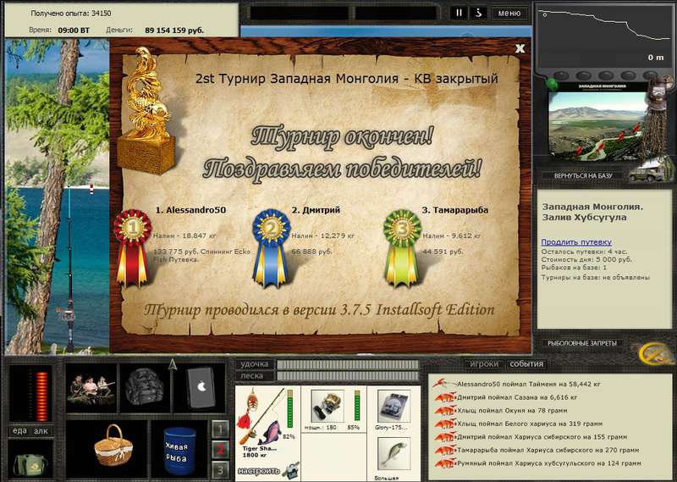Viewport: 677px width, 482px height.
Task: Open РЫБОЛОВНЫЕ ЗАПРЕТЫ fishing restrictions
Action: (x=582, y=343)
